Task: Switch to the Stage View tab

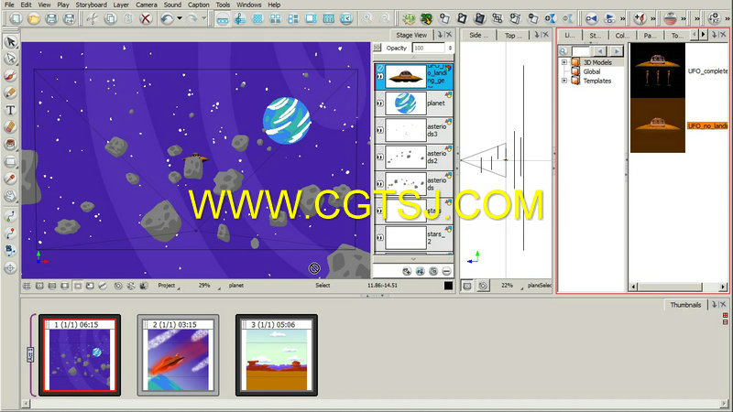Action: click(411, 35)
